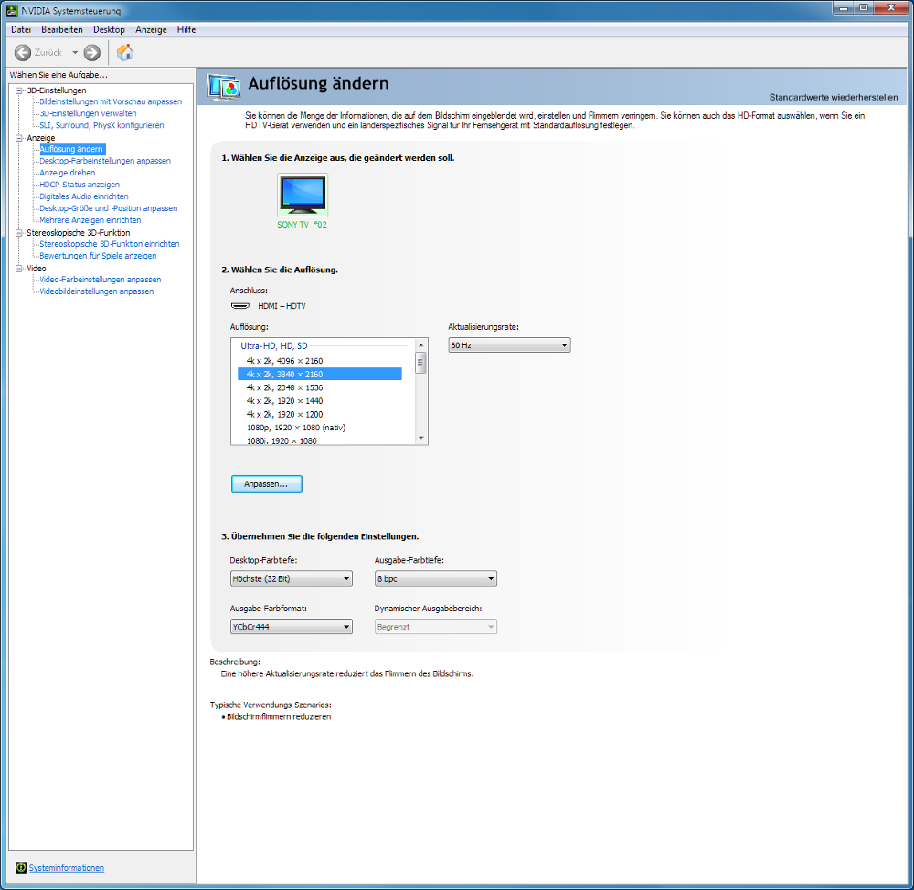Click the resolution list scroll-up arrow
Screen dimensions: 914x890
click(420, 345)
